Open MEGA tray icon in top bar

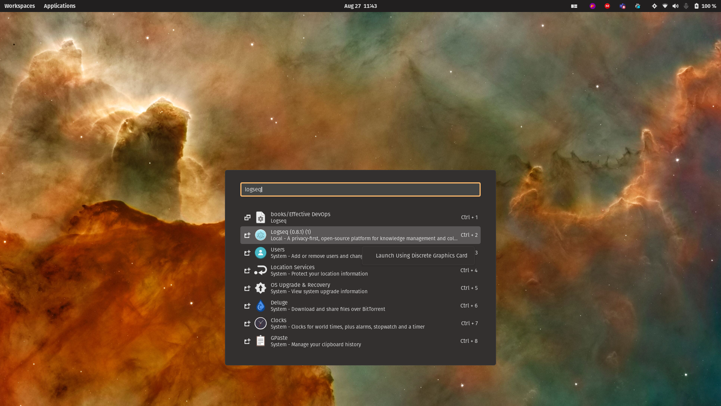pos(607,6)
